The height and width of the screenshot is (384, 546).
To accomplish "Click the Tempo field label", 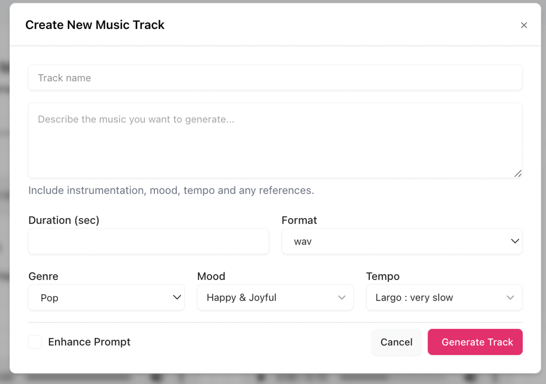I will click(383, 276).
